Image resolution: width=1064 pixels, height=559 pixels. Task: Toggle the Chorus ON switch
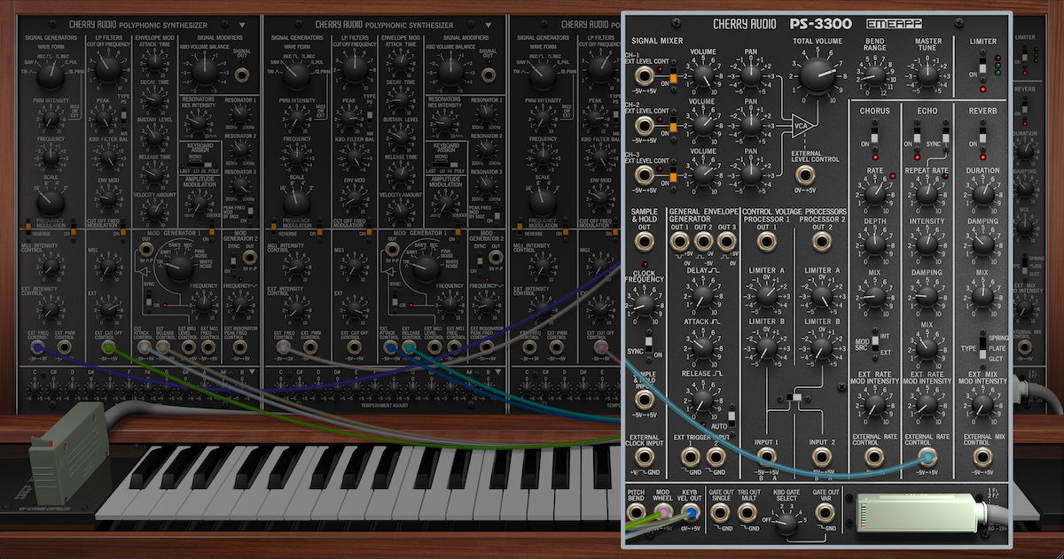(876, 136)
